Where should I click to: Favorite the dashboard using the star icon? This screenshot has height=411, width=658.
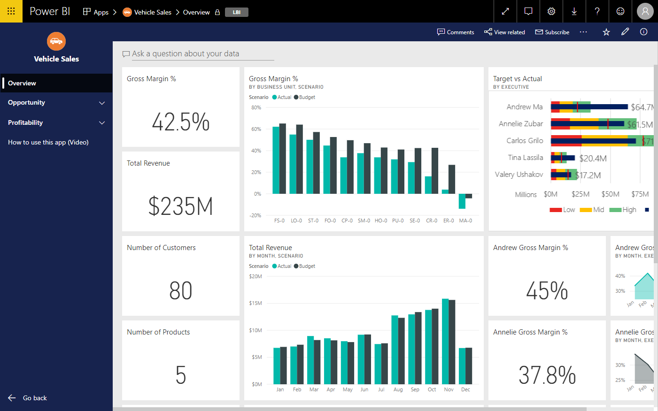(x=606, y=31)
